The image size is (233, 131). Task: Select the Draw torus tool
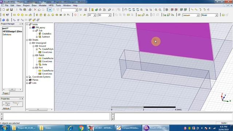tap(57, 15)
